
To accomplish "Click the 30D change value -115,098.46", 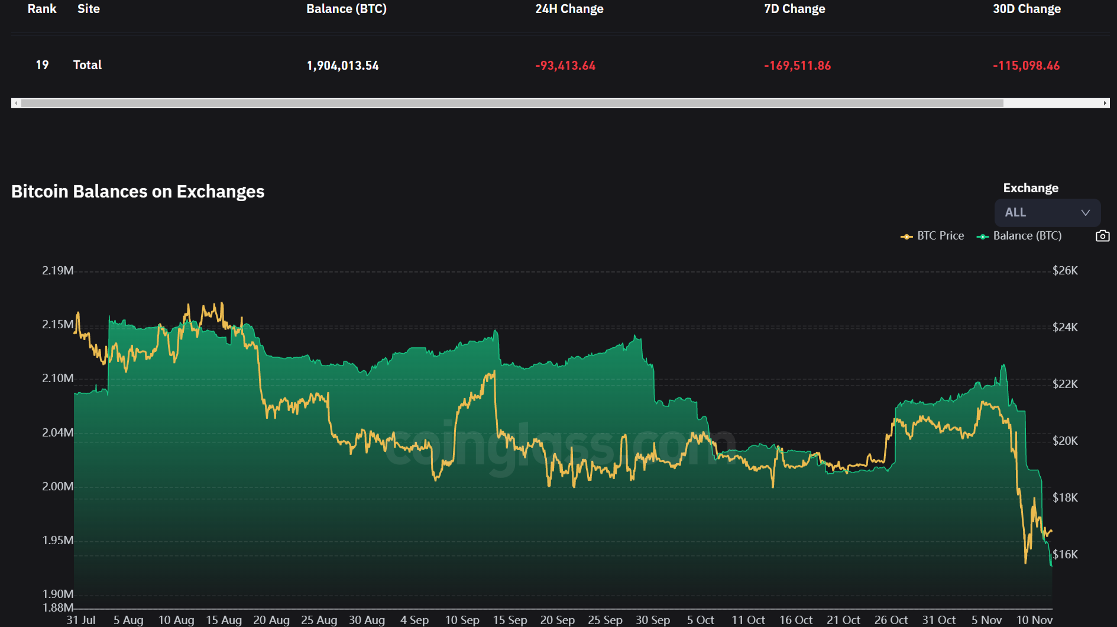I will coord(1027,66).
